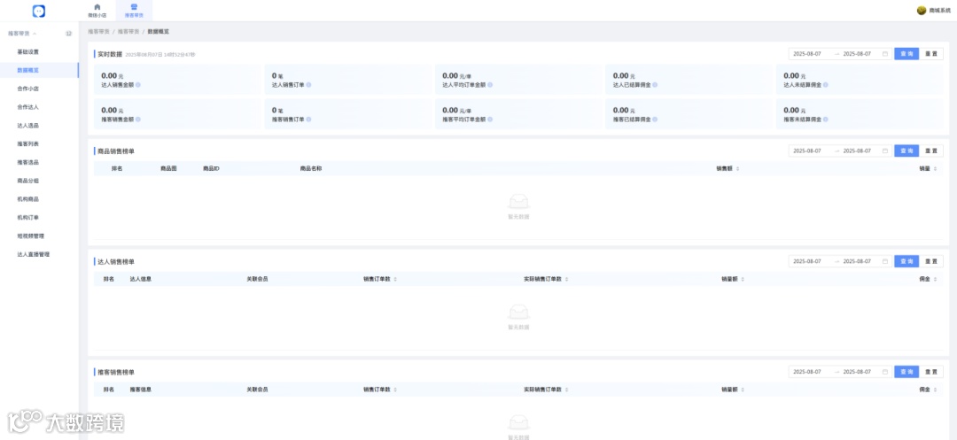
Task: Click start date in 实时数据 date range
Action: tap(807, 54)
